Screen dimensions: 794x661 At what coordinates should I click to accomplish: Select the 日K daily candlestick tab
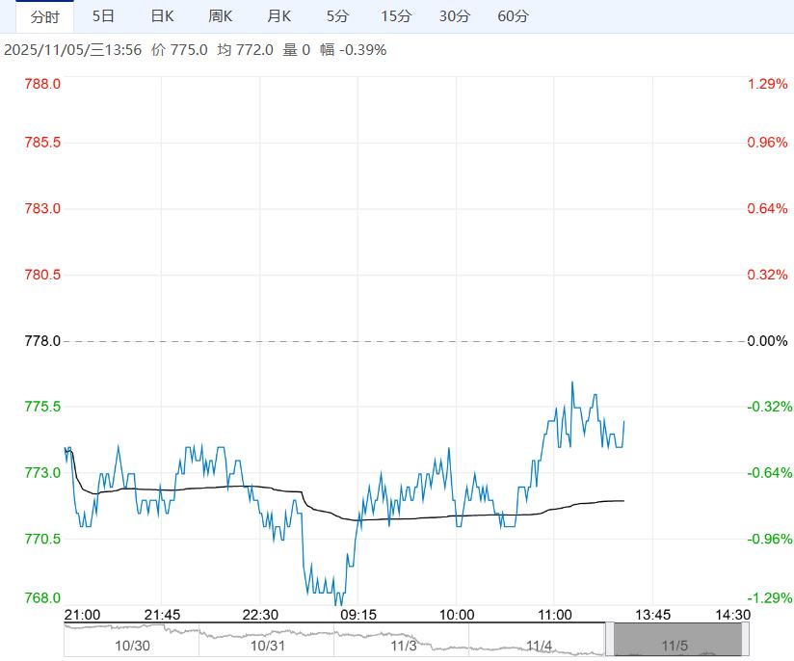[162, 16]
